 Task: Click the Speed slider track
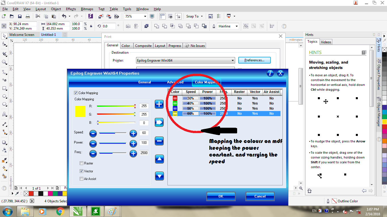pyautogui.click(x=113, y=133)
